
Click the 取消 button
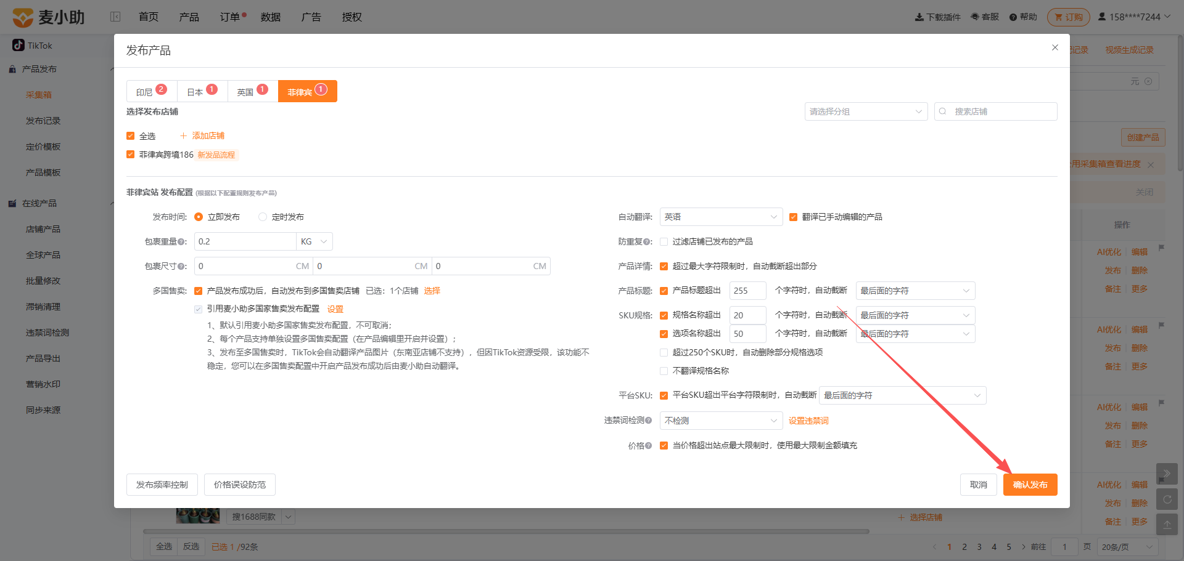(x=978, y=485)
